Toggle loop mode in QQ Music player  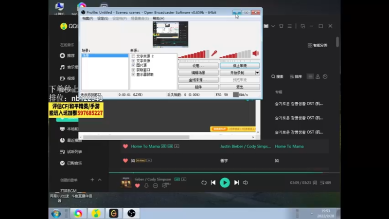(204, 182)
